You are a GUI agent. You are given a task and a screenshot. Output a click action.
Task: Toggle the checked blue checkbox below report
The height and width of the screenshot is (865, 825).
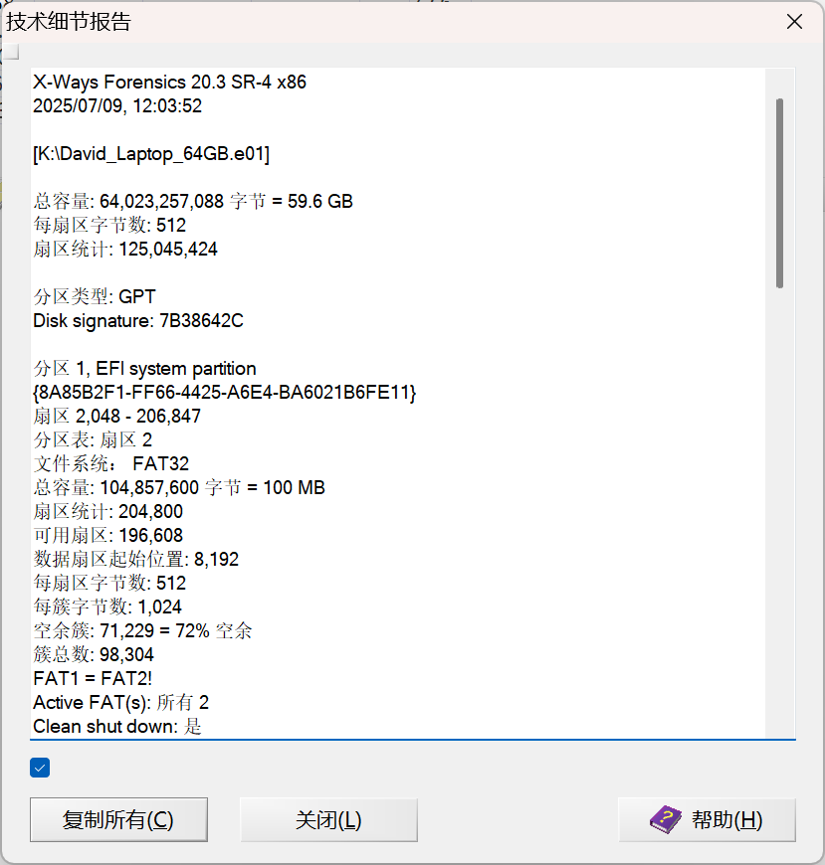[x=40, y=768]
